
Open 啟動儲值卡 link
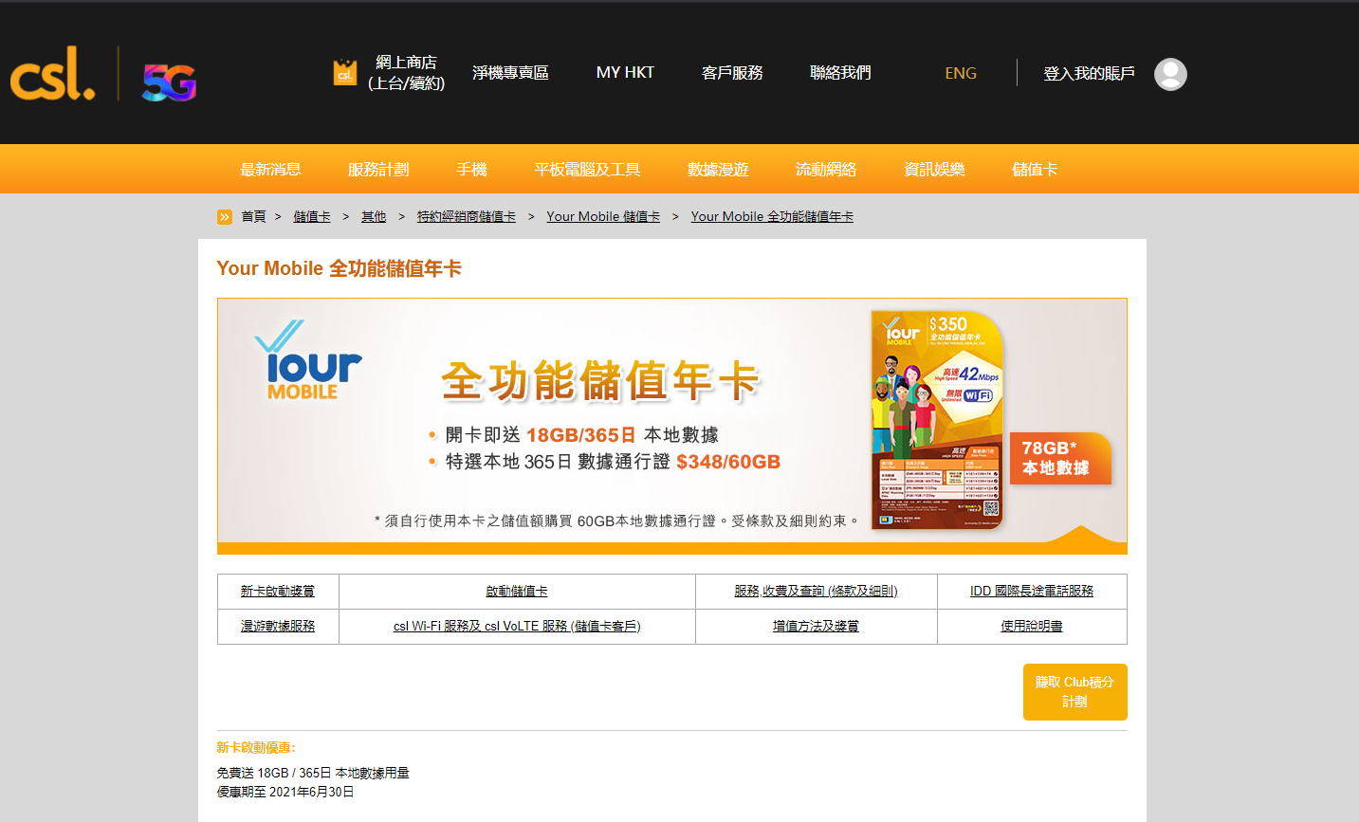(517, 592)
